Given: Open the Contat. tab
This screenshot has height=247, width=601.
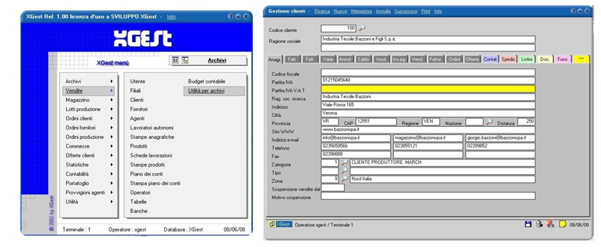Looking at the screenshot, I should pos(491,59).
